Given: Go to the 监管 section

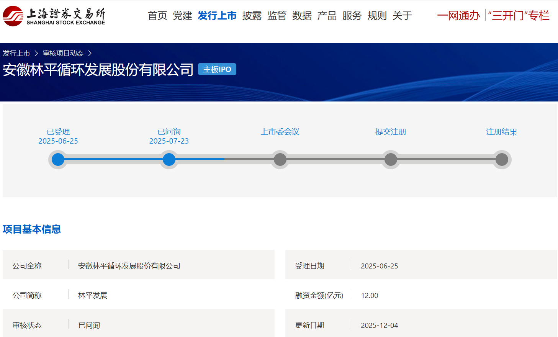Looking at the screenshot, I should pos(277,16).
